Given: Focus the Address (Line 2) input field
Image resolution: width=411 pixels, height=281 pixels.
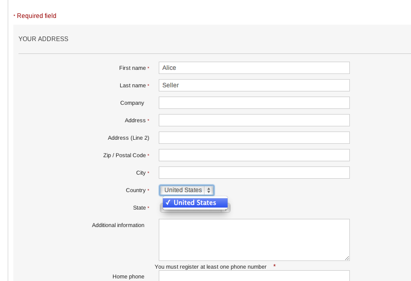Looking at the screenshot, I should click(x=254, y=138).
